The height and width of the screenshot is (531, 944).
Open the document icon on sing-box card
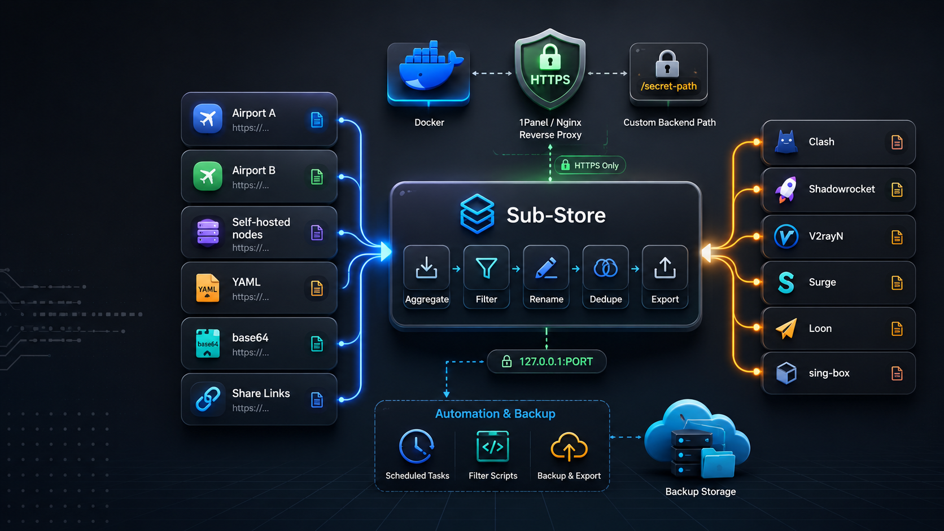pos(897,373)
